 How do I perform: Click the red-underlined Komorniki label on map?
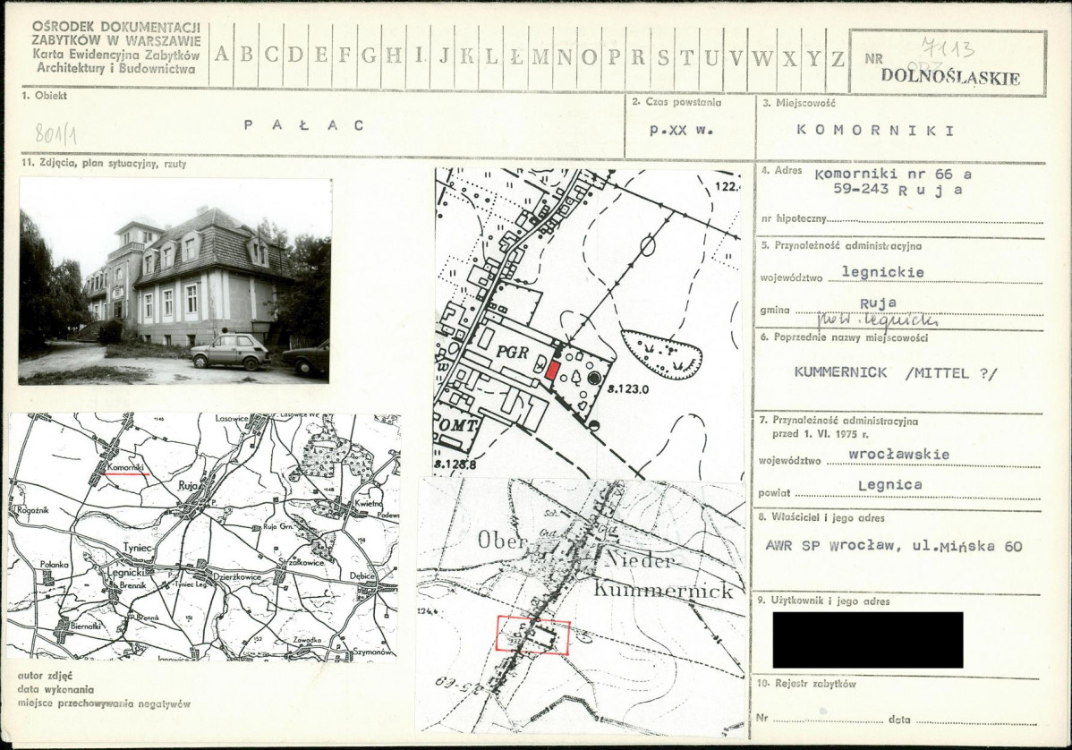(x=127, y=468)
